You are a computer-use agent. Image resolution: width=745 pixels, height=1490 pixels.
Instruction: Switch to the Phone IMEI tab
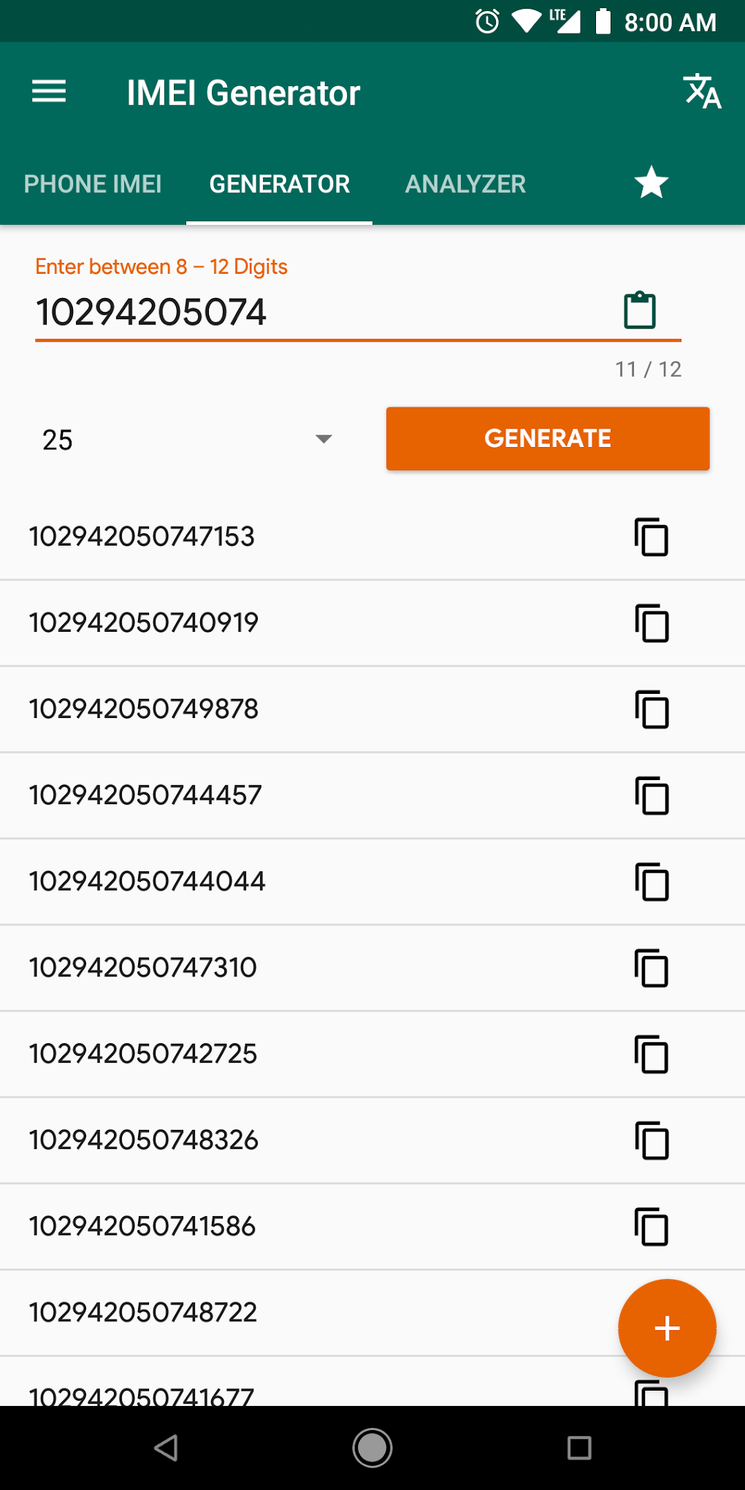(x=93, y=184)
